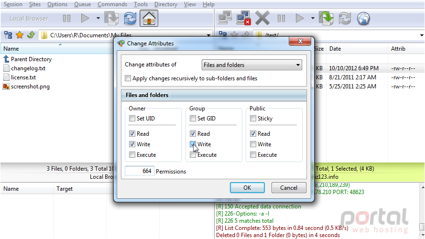Click the remote globe browser icon

(363, 19)
